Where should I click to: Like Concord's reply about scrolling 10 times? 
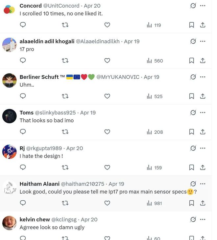(107, 25)
